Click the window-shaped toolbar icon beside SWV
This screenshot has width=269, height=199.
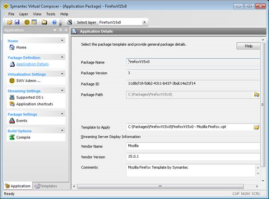coord(34,22)
